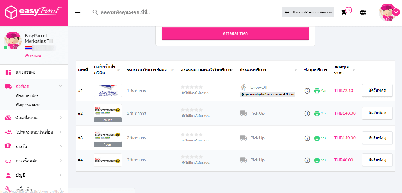The image size is (402, 193).
Task: Expand the บัญชี menu chevron
Action: tap(61, 175)
